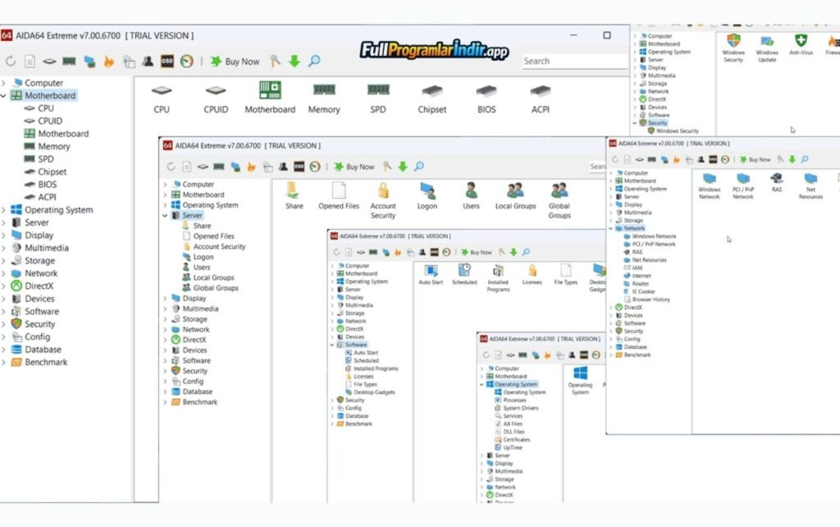
Task: Select Browser History in the Network tree
Action: [x=651, y=300]
